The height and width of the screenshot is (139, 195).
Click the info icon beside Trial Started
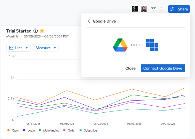click(x=35, y=31)
